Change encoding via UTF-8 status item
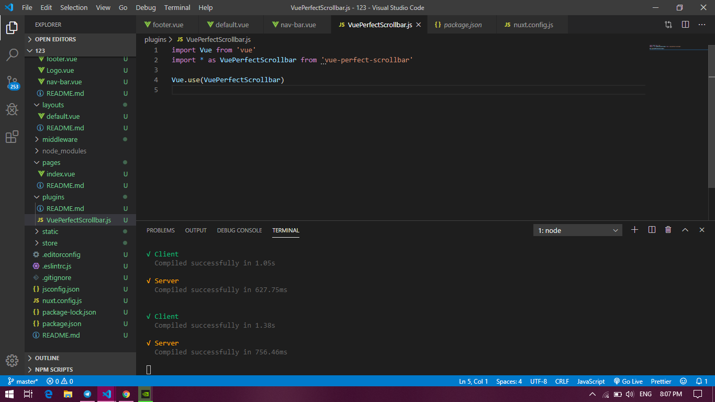 click(x=539, y=382)
